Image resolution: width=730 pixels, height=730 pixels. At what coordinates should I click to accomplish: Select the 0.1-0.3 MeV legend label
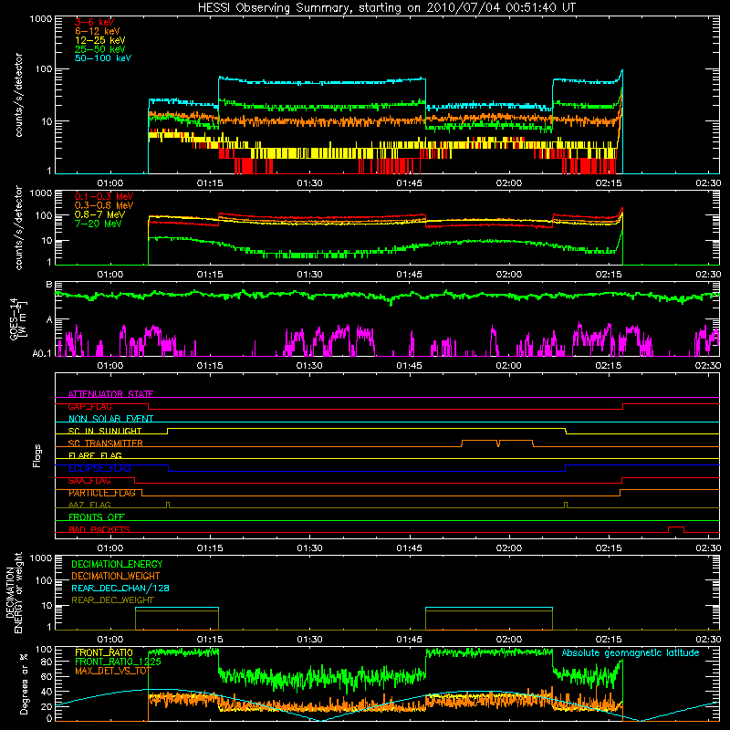(x=104, y=196)
